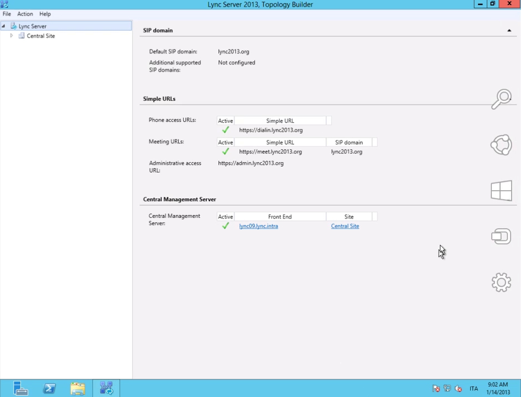Screen dimensions: 521x397
Task: Click the green checkmark beside dialin URL
Action: (226, 130)
